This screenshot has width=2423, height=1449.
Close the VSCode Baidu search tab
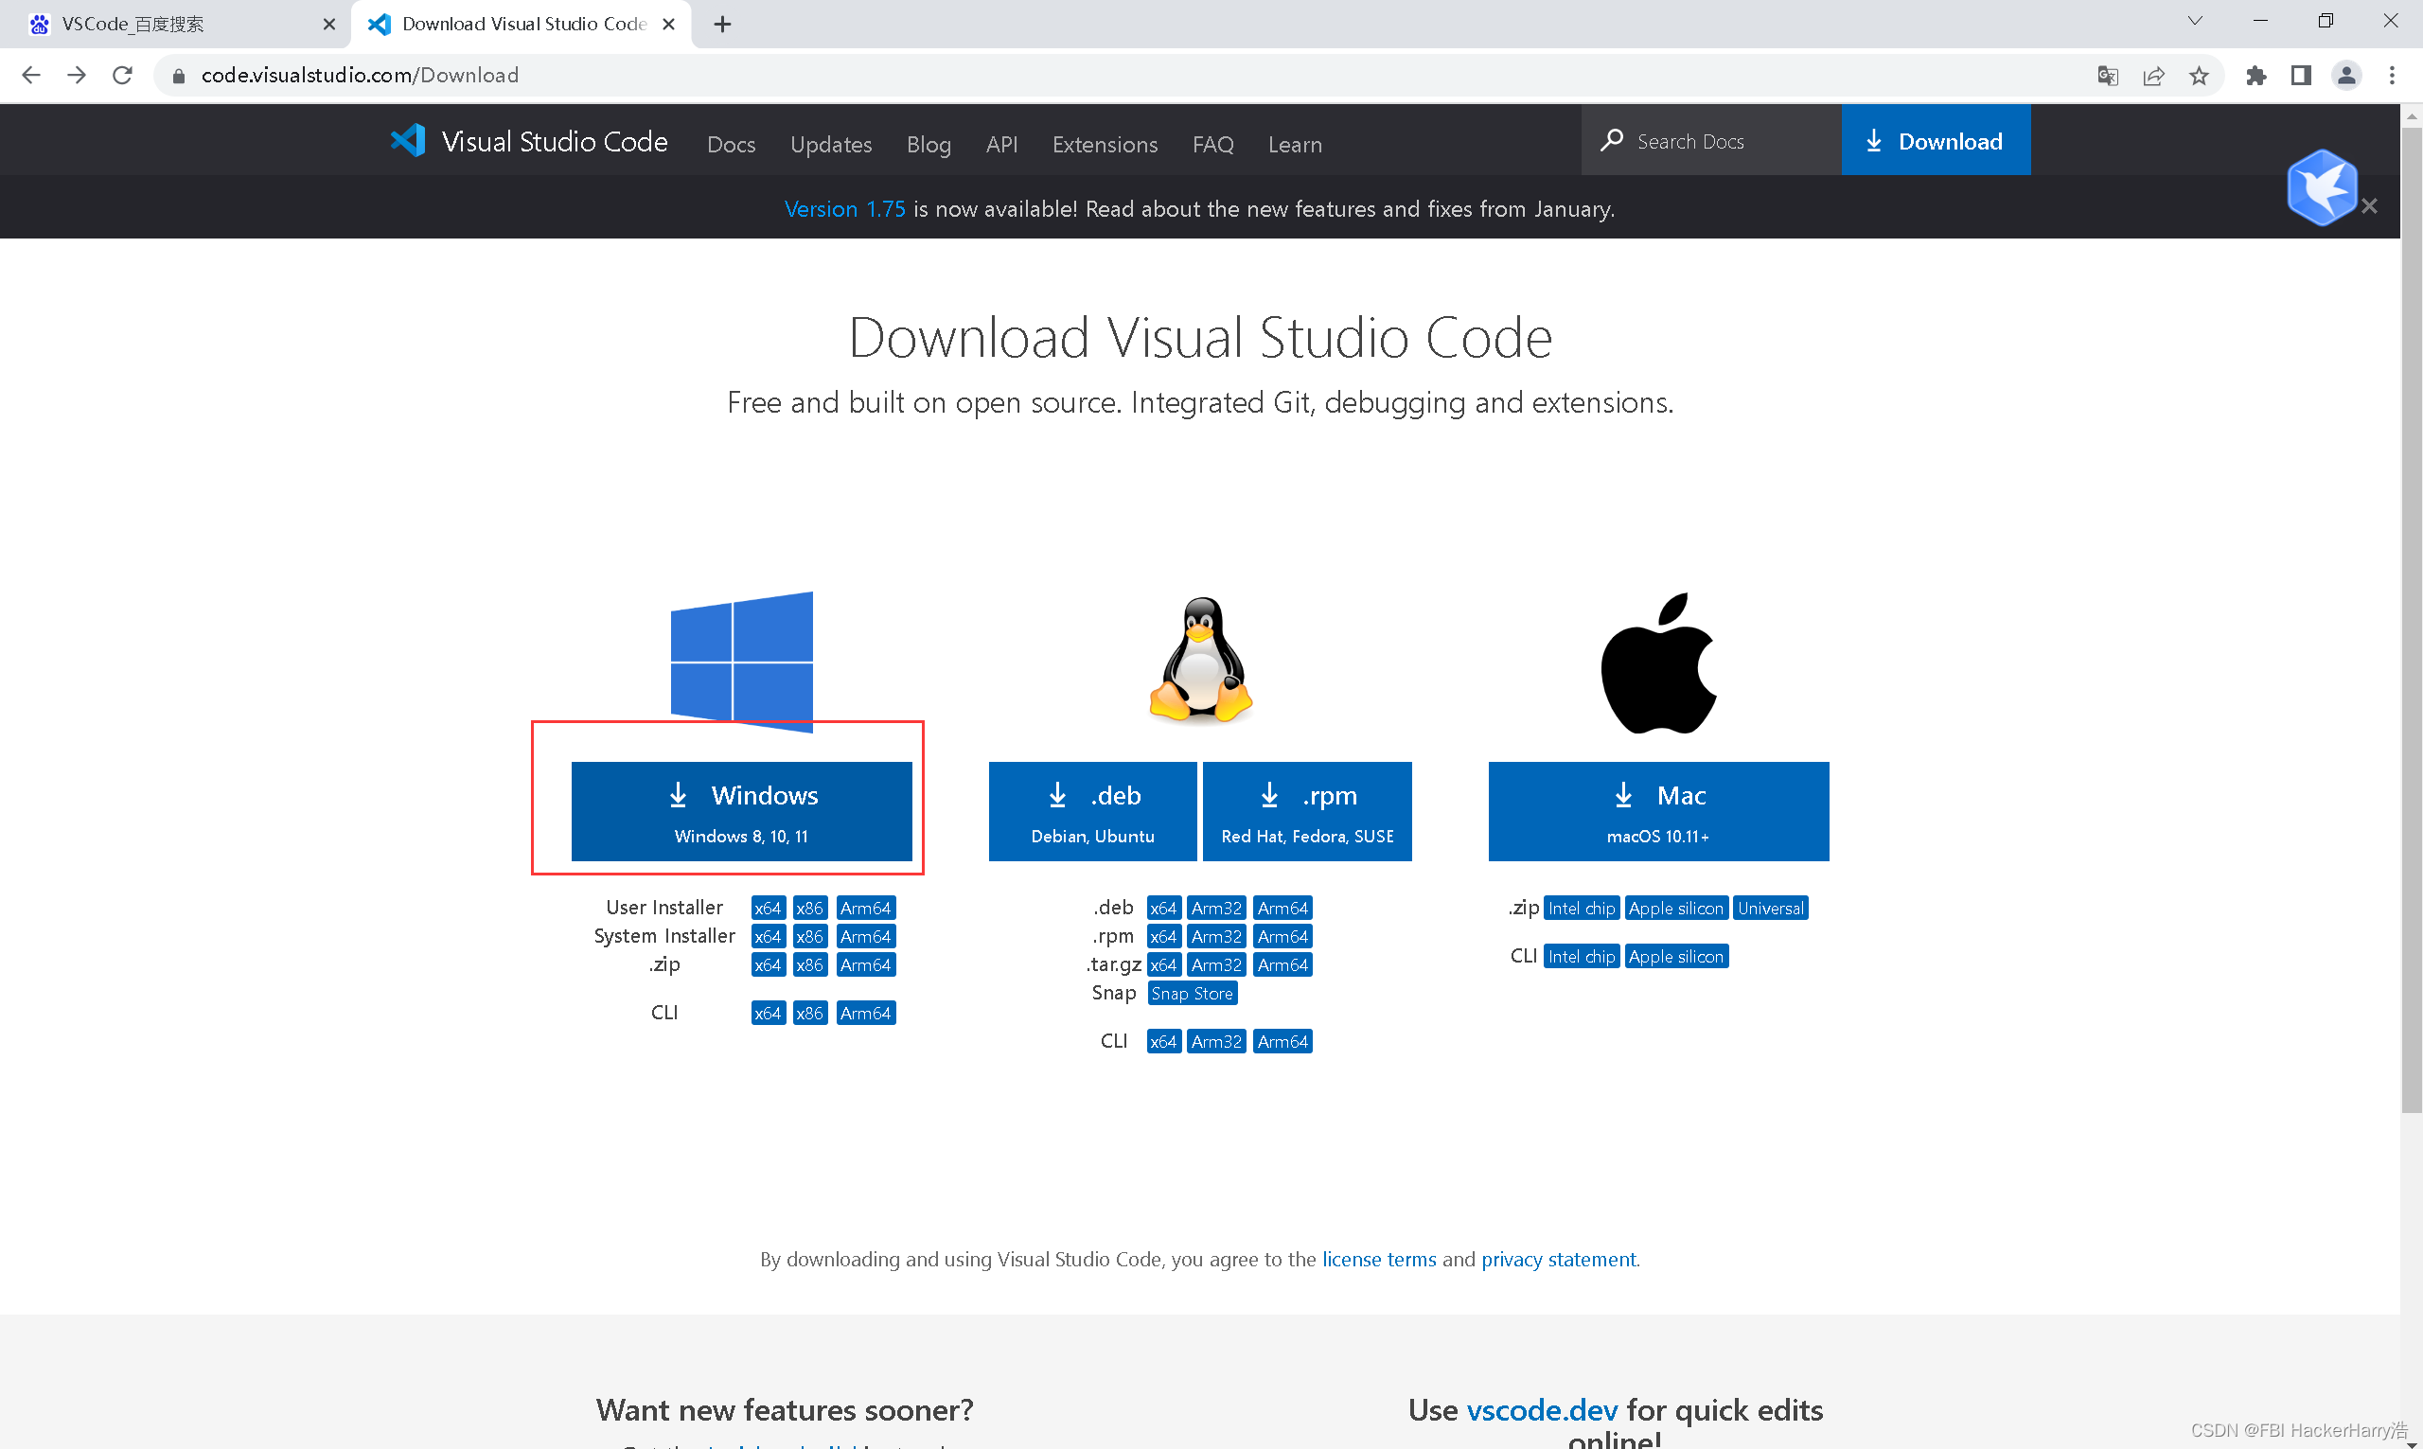pos(329,24)
